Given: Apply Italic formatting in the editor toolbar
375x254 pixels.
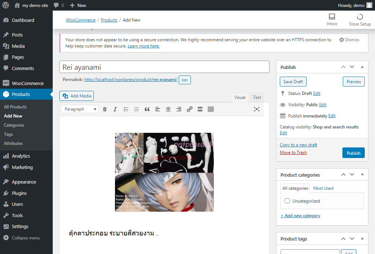Looking at the screenshot, I should tap(115, 109).
